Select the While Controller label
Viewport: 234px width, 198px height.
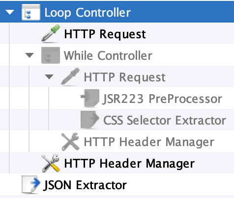[108, 56]
